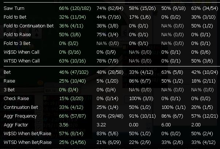The height and width of the screenshot is (149, 220).
Task: Select the W$SD When Call row label
Action: [x=20, y=52]
